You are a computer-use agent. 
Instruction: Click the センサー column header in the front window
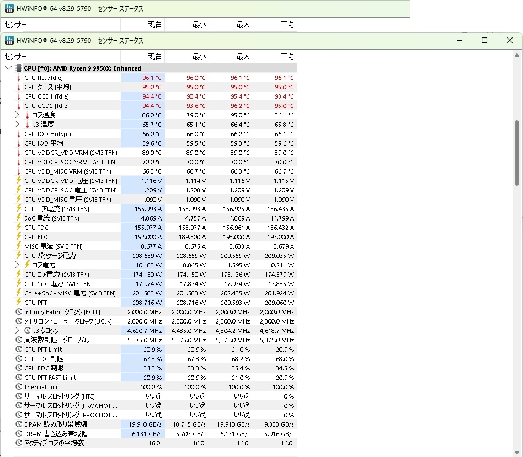click(x=61, y=57)
